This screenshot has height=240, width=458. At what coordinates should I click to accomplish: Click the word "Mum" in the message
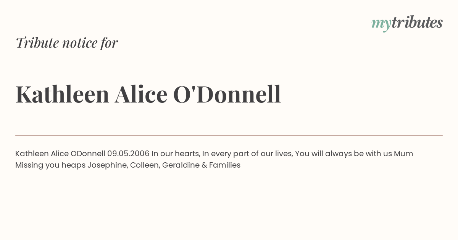[403, 154]
